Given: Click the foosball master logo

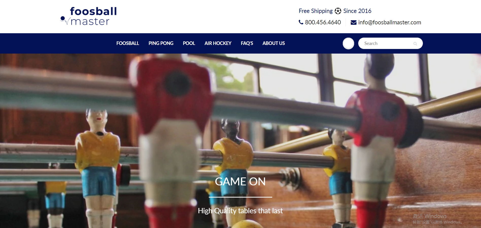Looking at the screenshot, I should (89, 16).
